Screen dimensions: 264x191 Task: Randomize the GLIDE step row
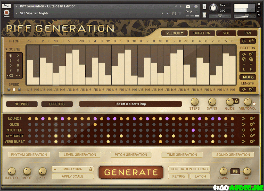tap(243, 124)
